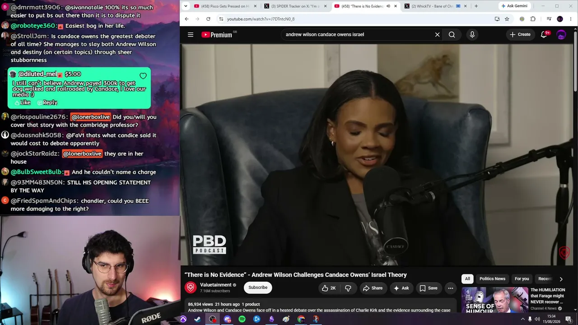Screen dimensions: 578x325
Task: Open YouTube notifications bell
Action: click(544, 34)
